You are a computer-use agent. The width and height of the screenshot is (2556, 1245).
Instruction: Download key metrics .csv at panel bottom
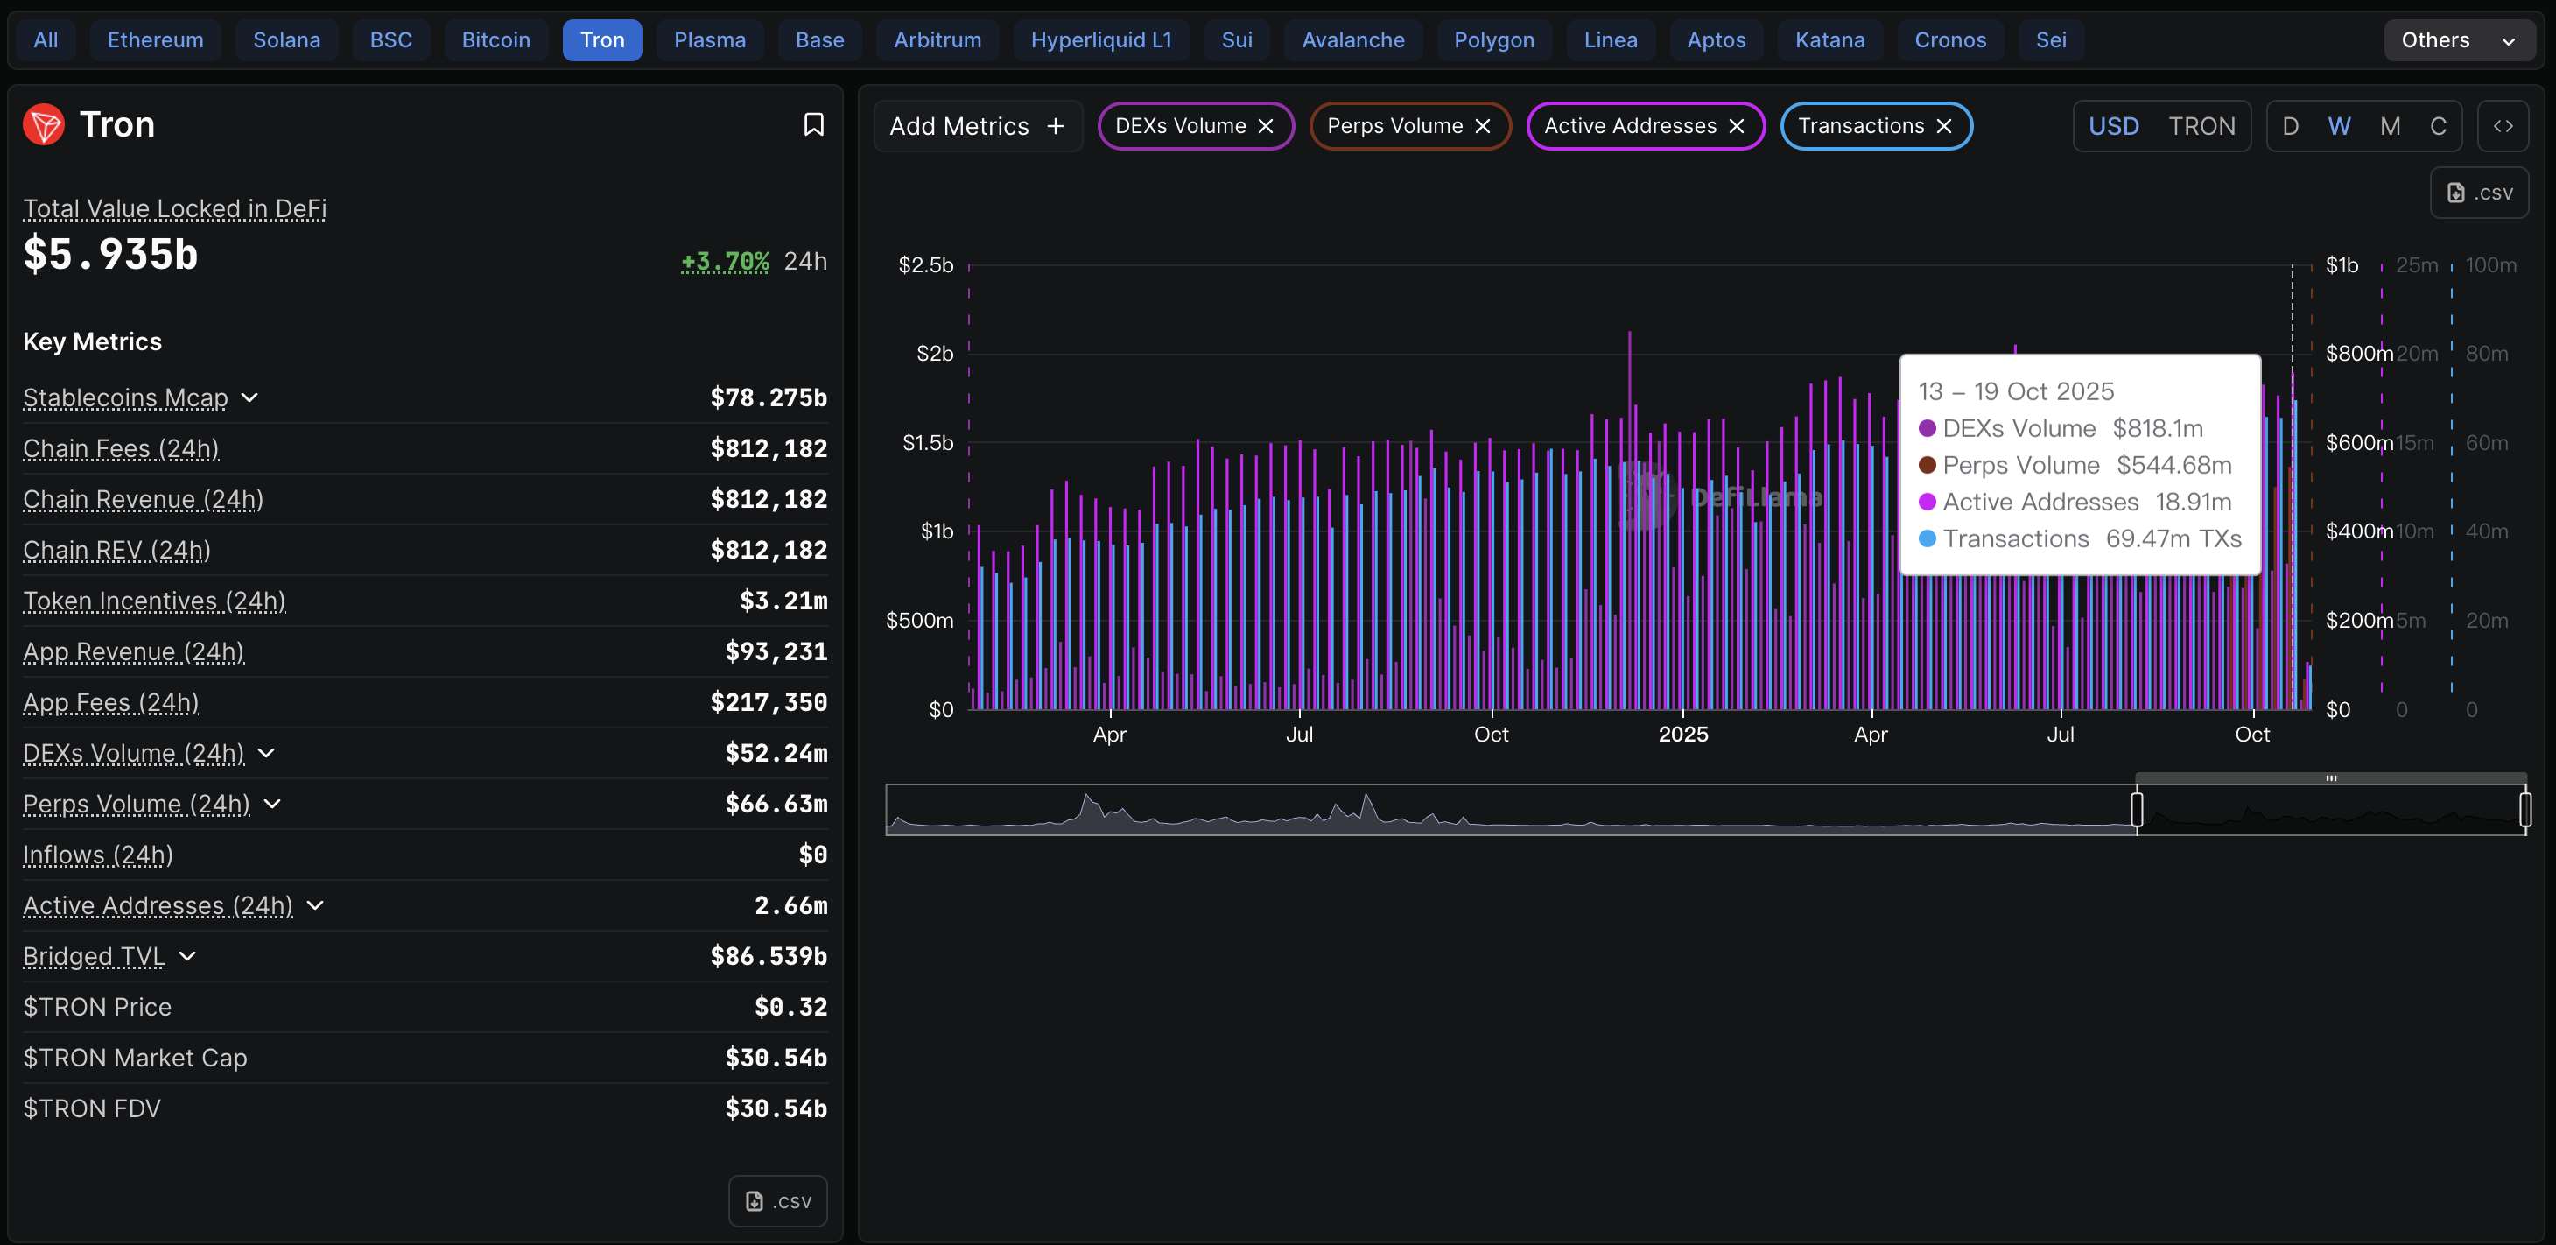click(x=778, y=1201)
